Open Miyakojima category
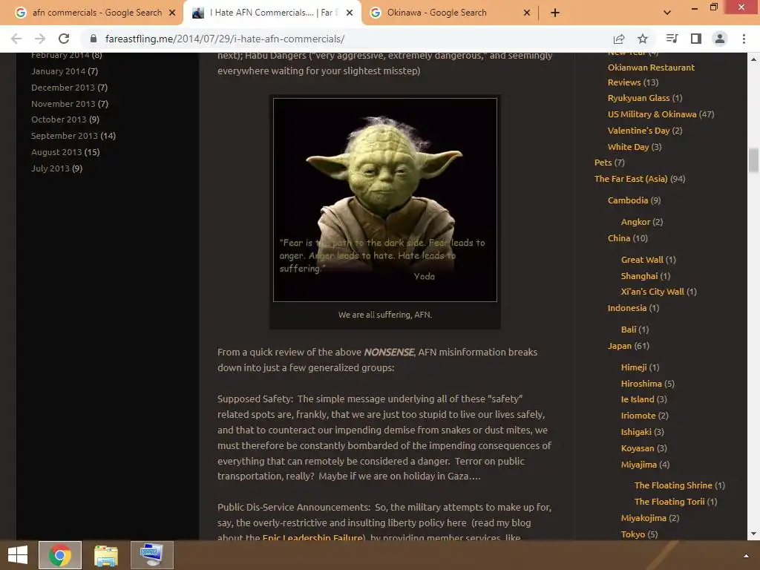 click(x=643, y=518)
